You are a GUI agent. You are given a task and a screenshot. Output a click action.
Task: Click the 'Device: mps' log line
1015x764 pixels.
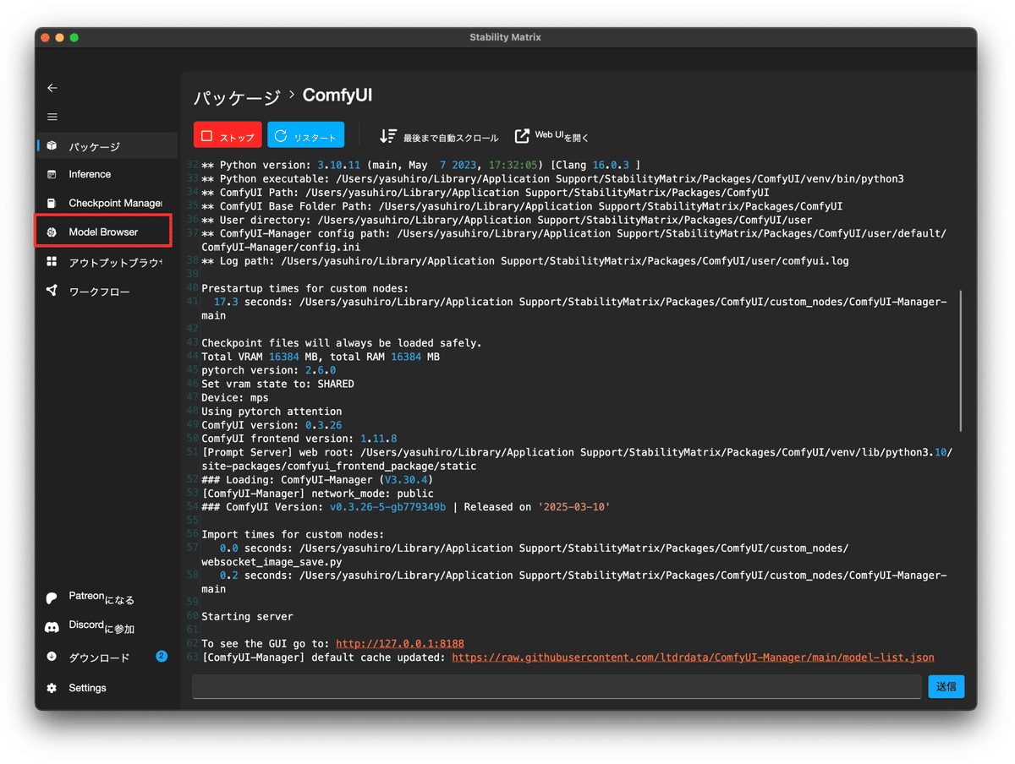point(234,397)
